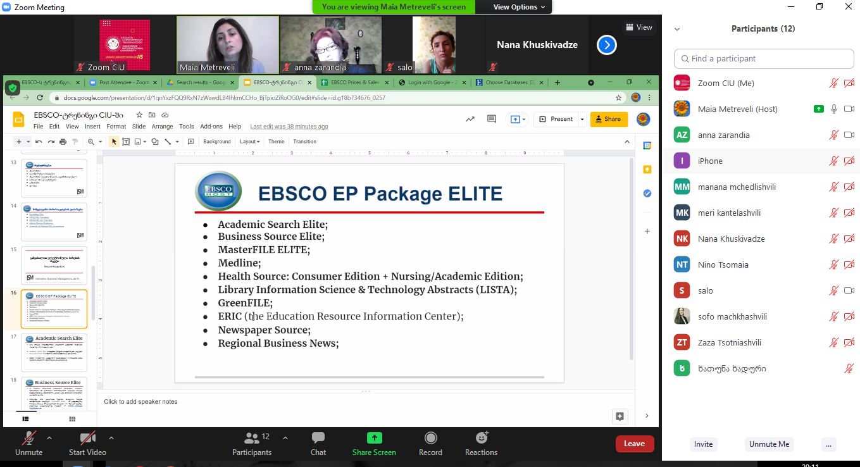This screenshot has width=860, height=467.
Task: Collapse the Participants panel chevron
Action: [x=677, y=29]
